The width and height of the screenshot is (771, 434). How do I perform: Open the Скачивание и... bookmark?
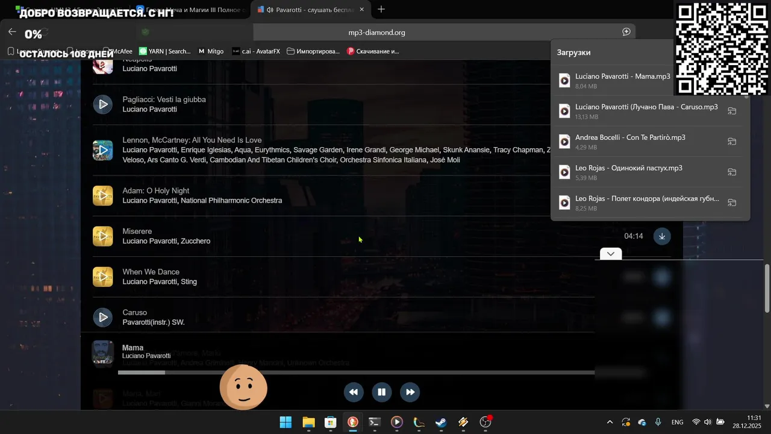click(x=373, y=51)
